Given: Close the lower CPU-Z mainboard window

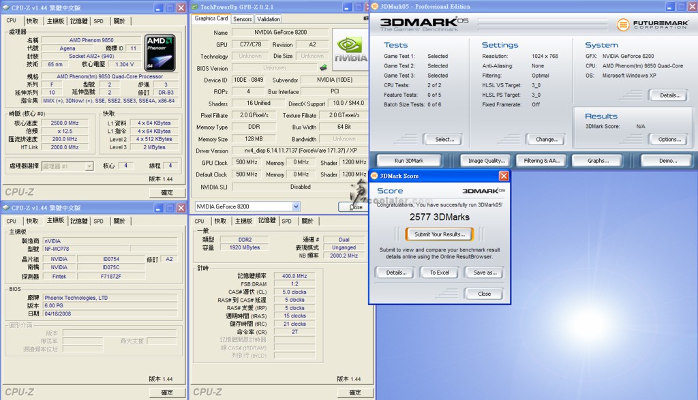Looking at the screenshot, I should [181, 209].
